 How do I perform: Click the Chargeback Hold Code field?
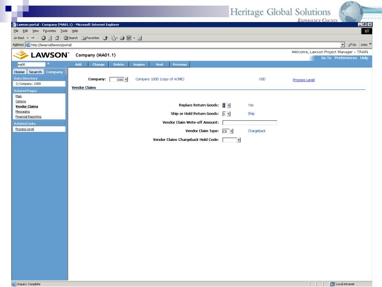click(230, 140)
